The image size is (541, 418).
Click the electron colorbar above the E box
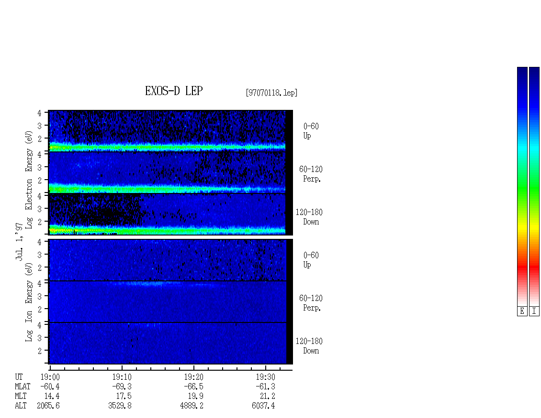pos(522,186)
